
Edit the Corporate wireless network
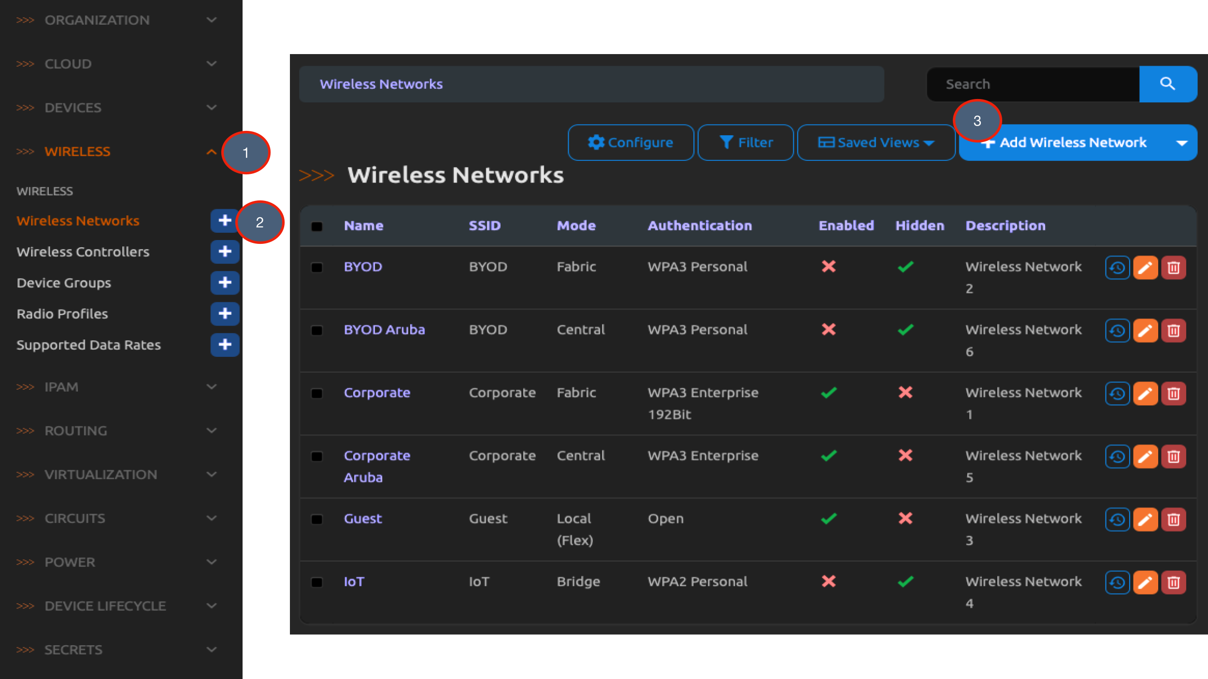(x=1146, y=393)
